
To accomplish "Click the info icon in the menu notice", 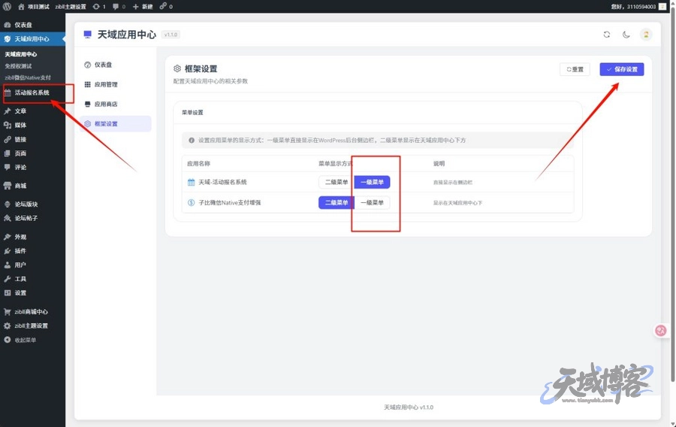I will [x=192, y=140].
